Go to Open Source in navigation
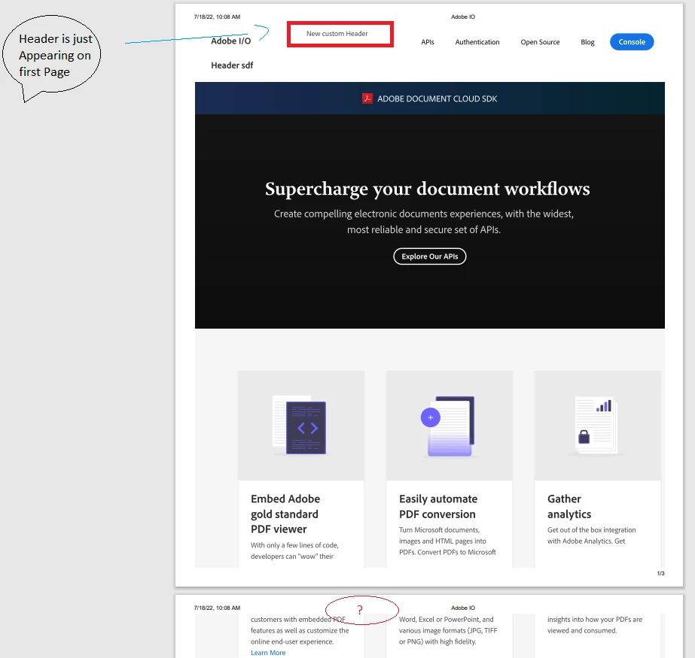The width and height of the screenshot is (695, 658). point(540,42)
